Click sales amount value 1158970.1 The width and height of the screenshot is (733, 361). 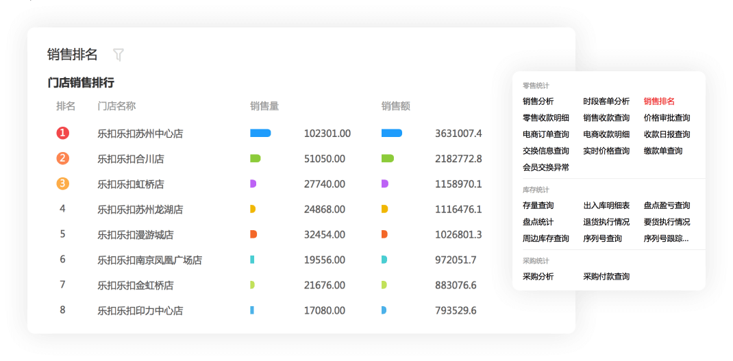tap(458, 184)
